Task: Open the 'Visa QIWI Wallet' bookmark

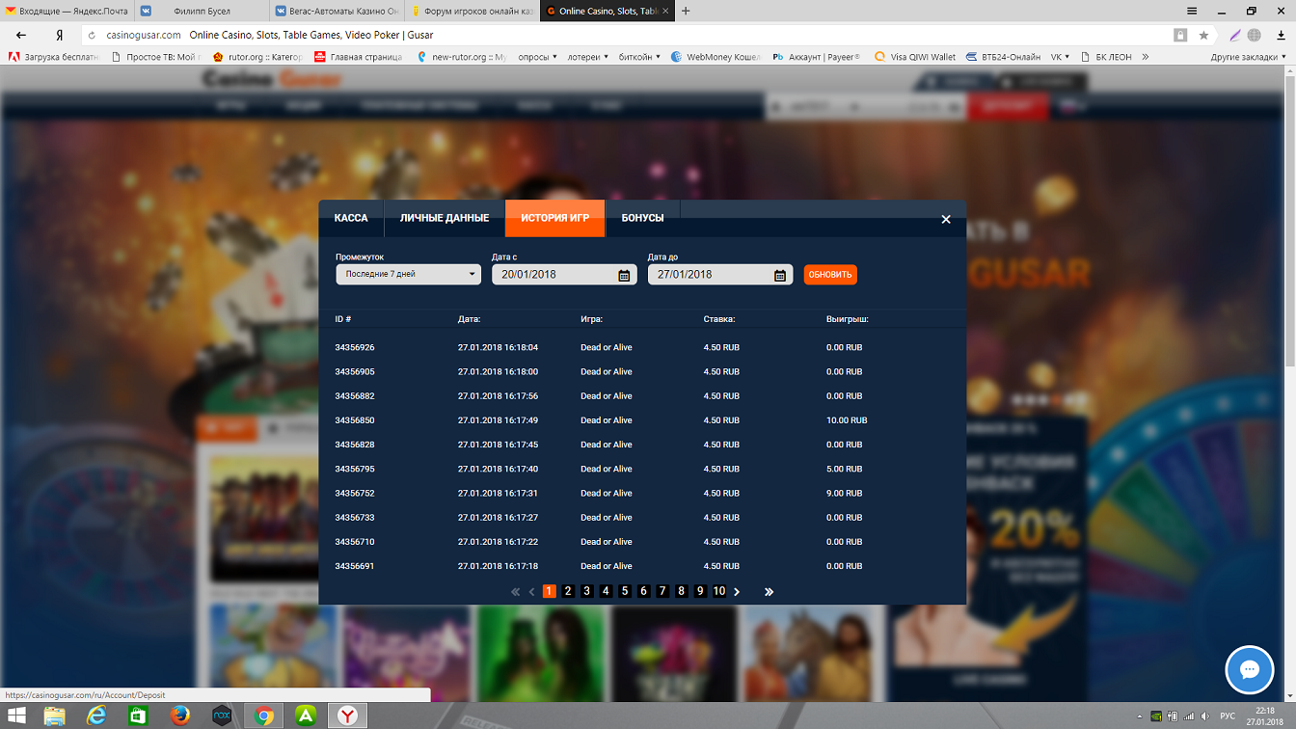Action: pos(915,57)
